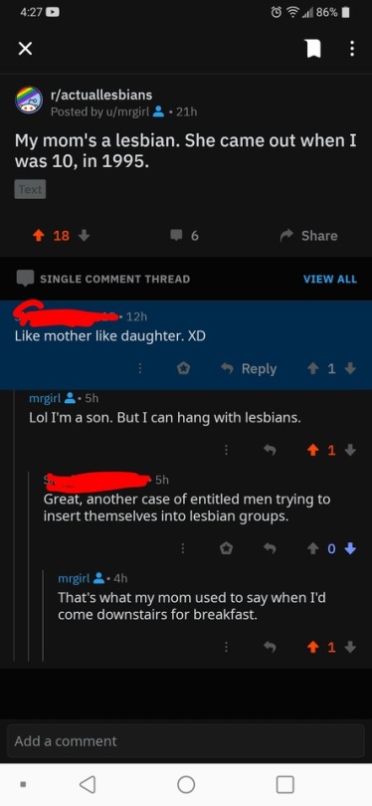Image resolution: width=372 pixels, height=806 pixels.
Task: Tap the r/actuallesbians community avatar
Action: click(28, 100)
